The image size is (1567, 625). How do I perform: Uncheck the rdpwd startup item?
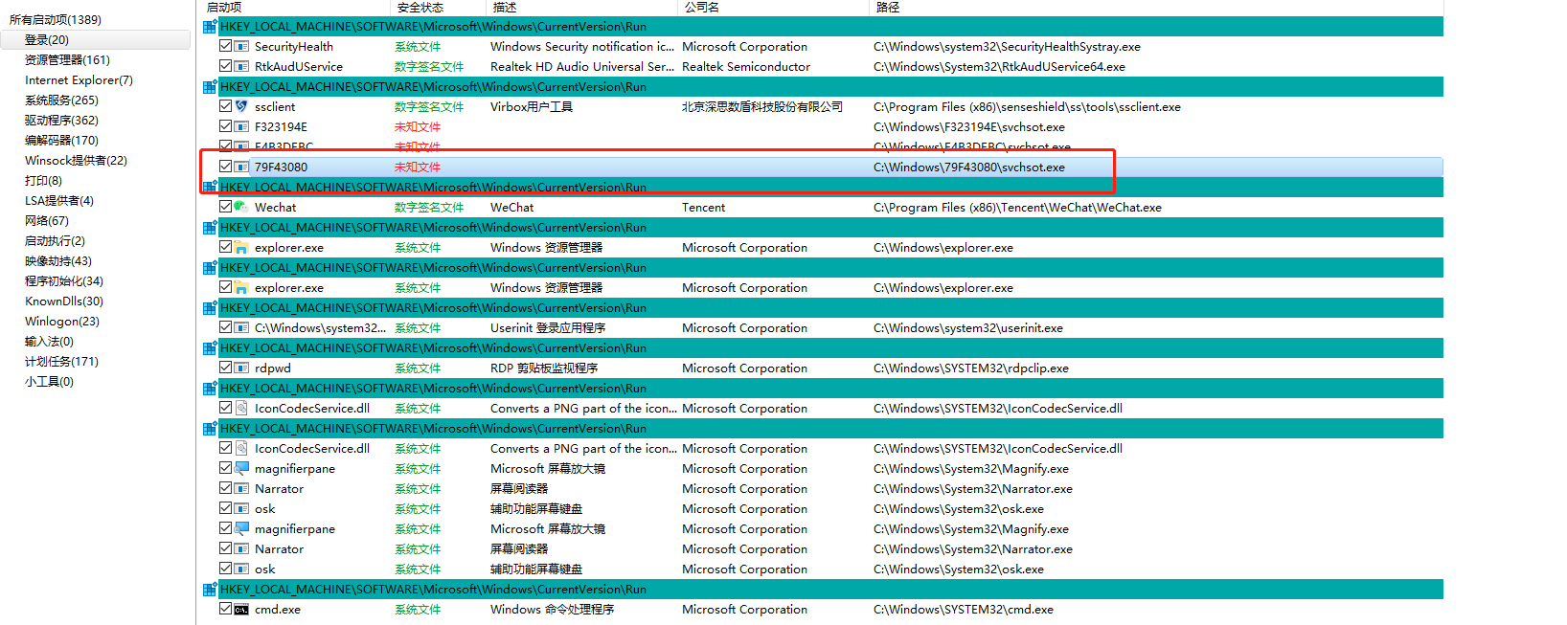coord(225,368)
